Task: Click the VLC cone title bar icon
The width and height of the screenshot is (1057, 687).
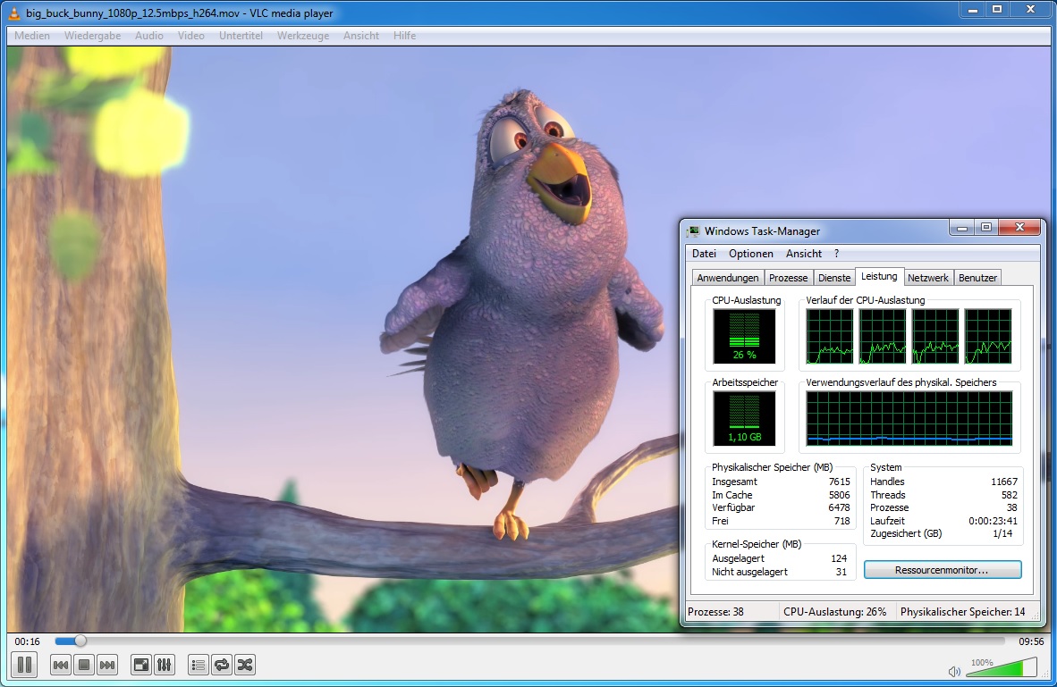Action: click(x=14, y=13)
